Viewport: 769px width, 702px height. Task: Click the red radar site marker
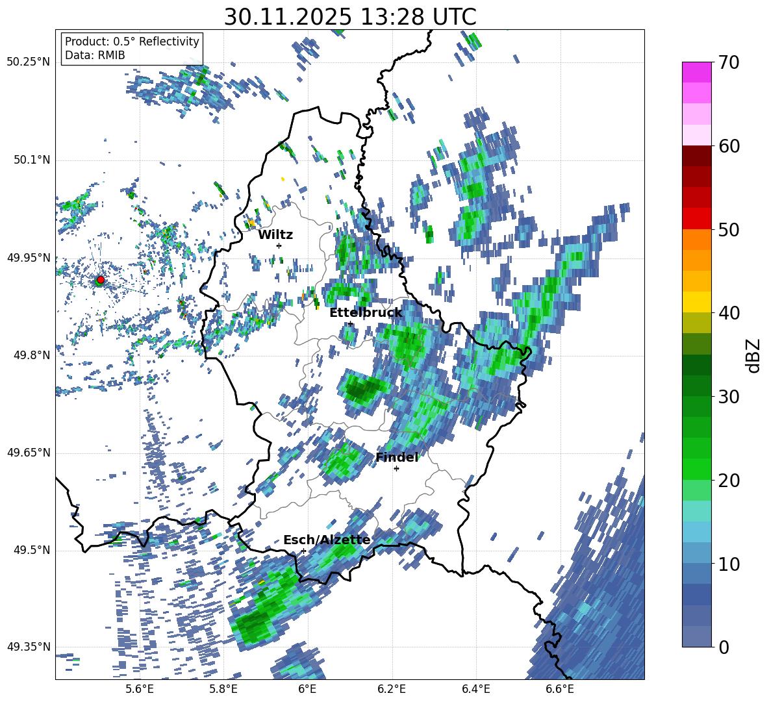point(101,279)
